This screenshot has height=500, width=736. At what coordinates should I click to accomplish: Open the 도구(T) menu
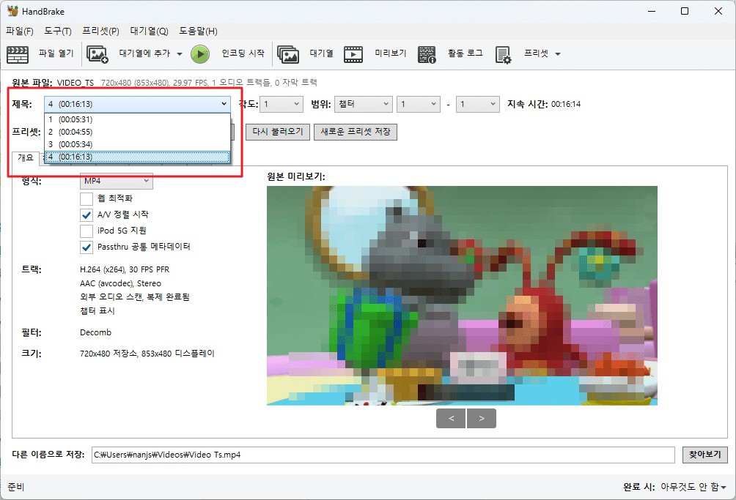[x=58, y=31]
